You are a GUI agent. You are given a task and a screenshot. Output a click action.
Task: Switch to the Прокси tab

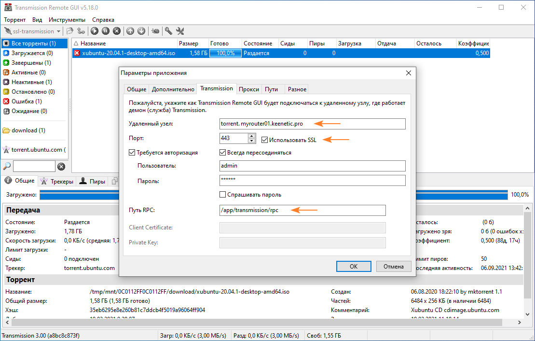tap(249, 89)
